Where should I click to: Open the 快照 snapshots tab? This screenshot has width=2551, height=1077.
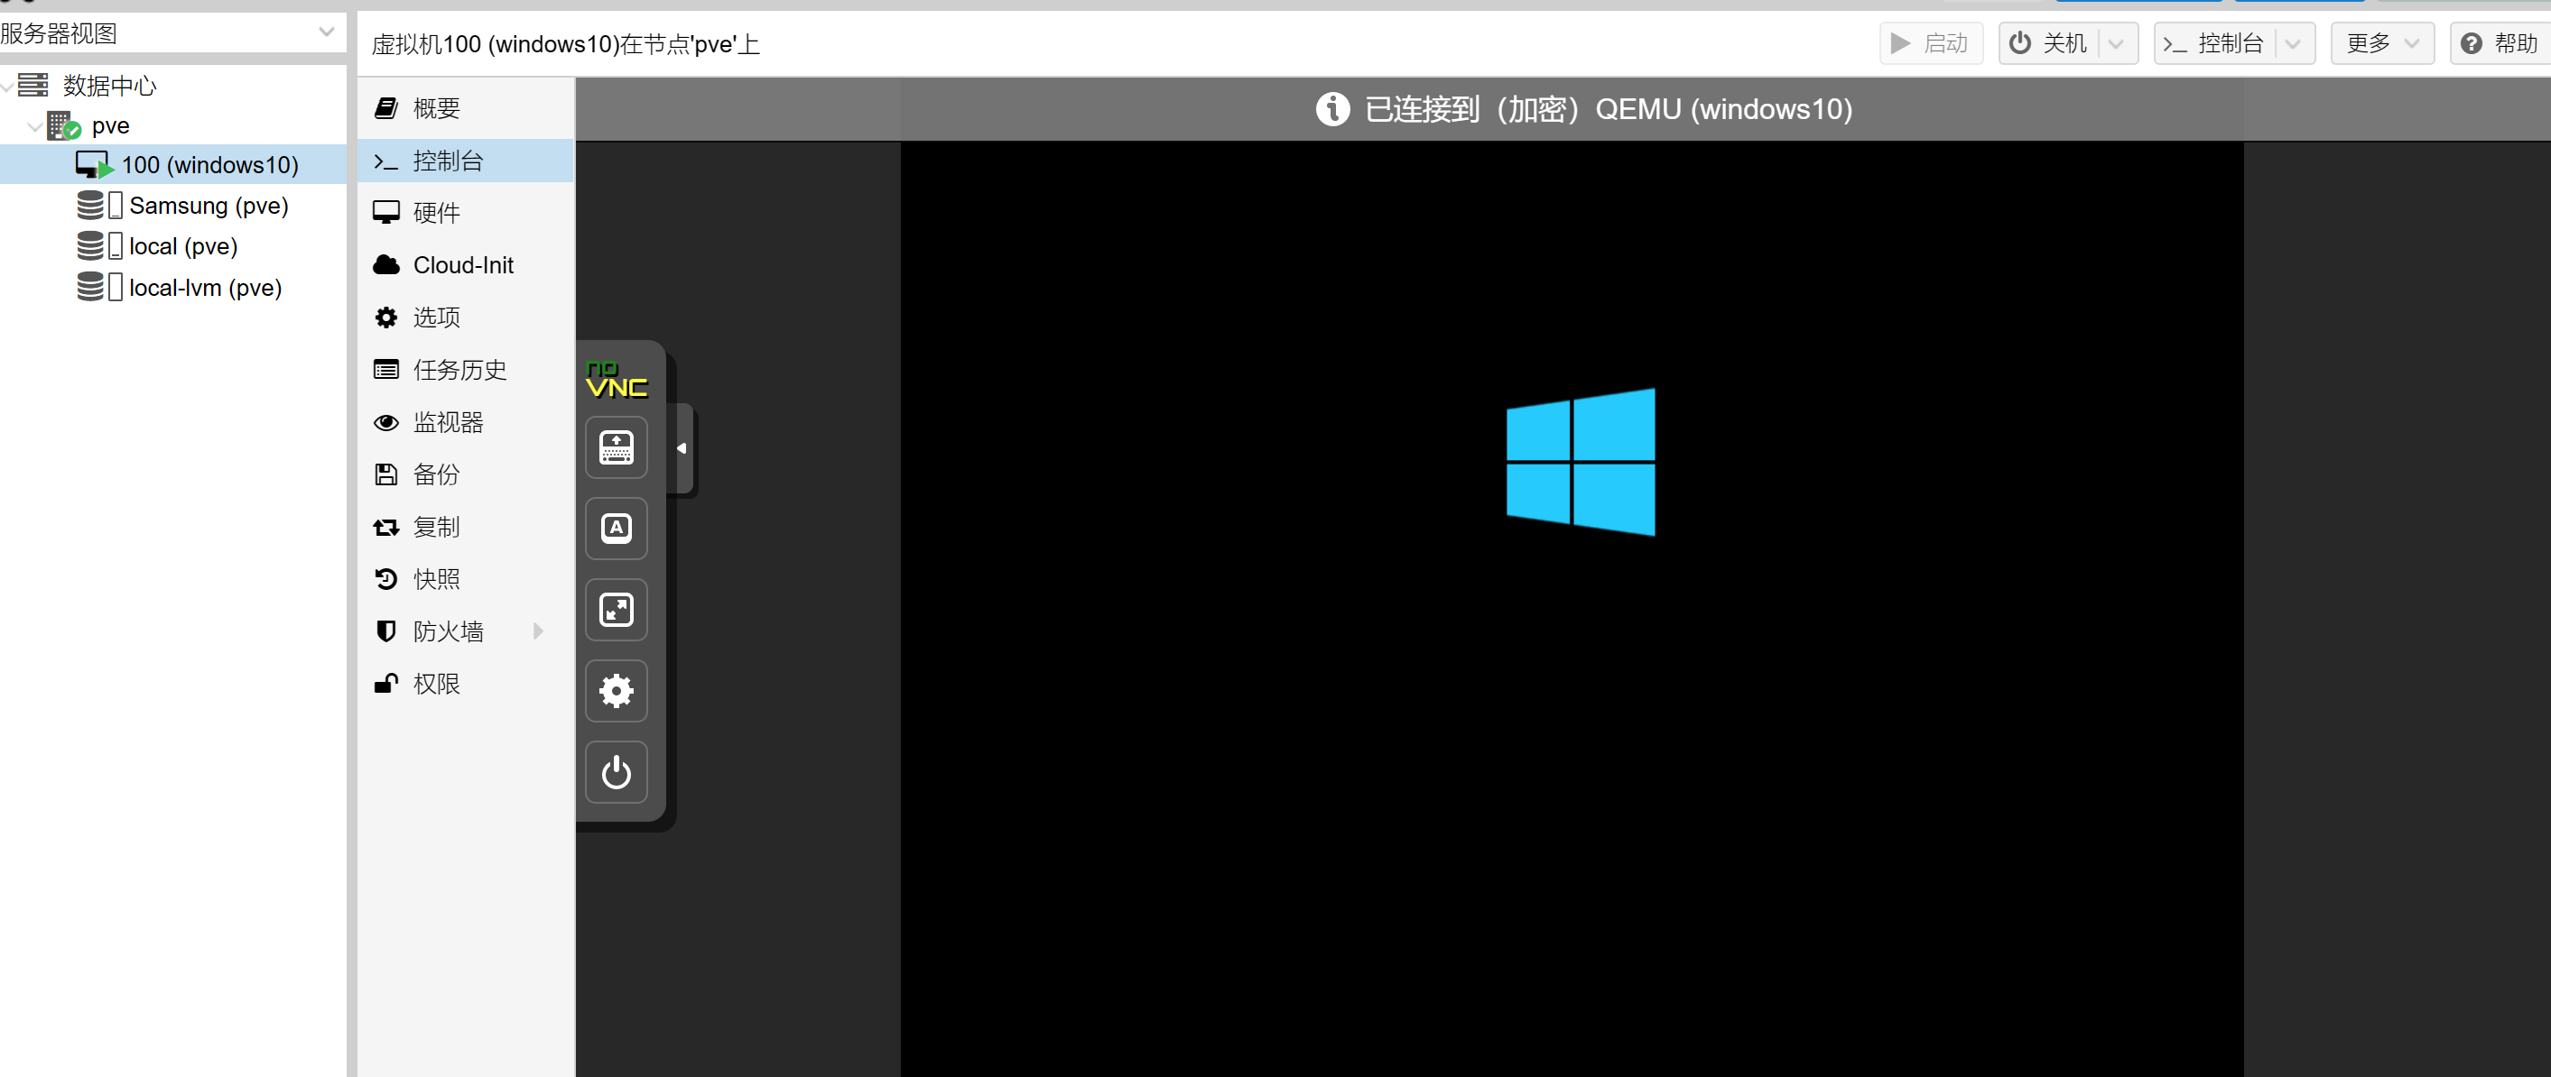[466, 579]
